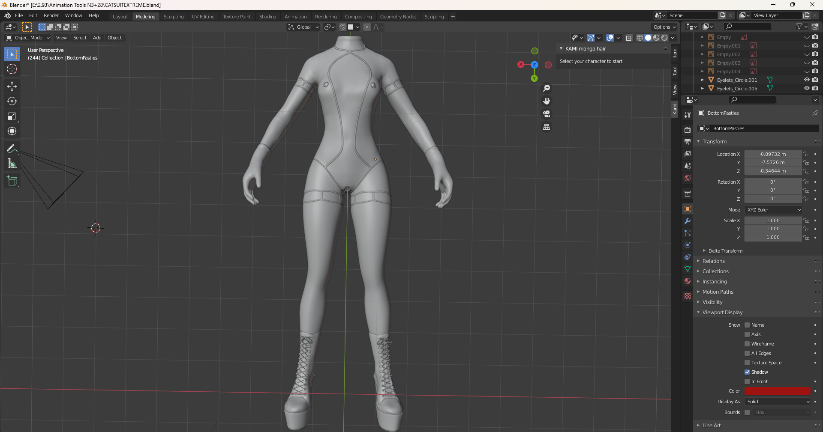Activate the Rotate tool
This screenshot has width=823, height=432.
coord(12,101)
